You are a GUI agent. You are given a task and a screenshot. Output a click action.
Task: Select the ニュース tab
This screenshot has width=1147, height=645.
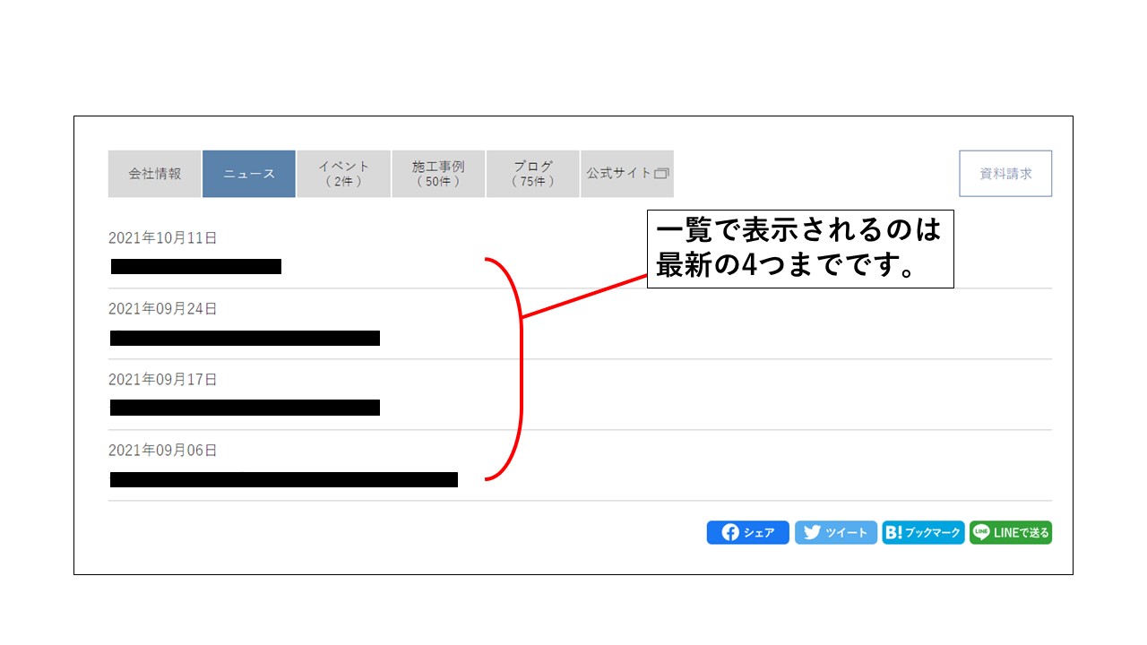click(249, 174)
